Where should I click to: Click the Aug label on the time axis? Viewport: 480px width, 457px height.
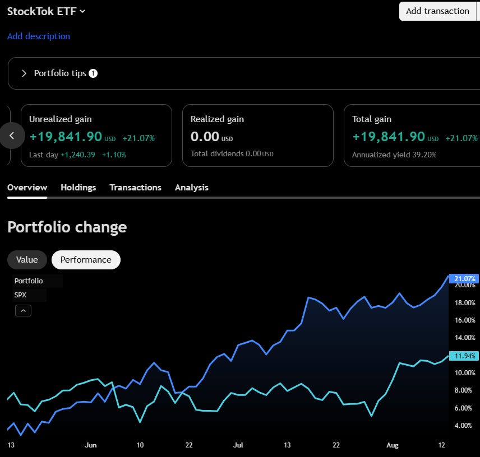click(x=393, y=445)
